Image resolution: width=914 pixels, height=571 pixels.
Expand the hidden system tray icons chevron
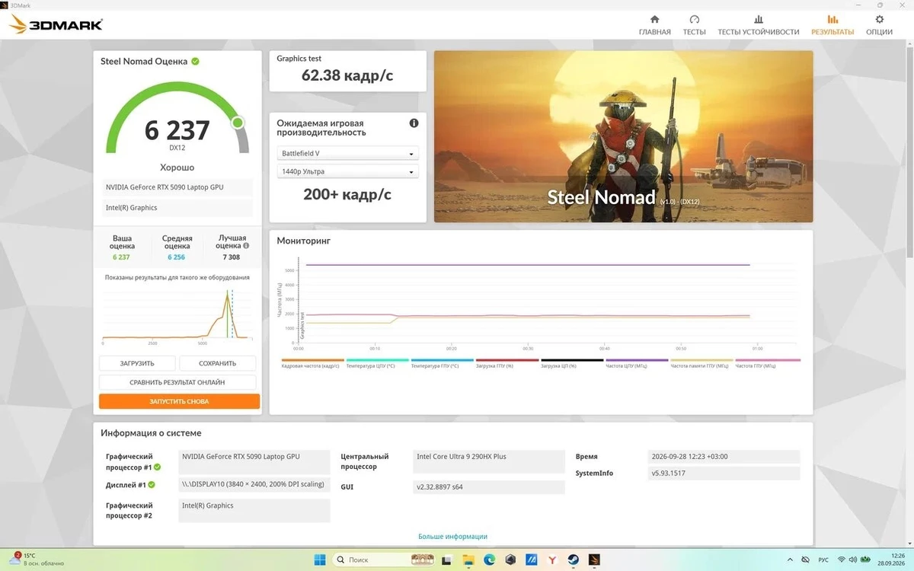coord(791,560)
